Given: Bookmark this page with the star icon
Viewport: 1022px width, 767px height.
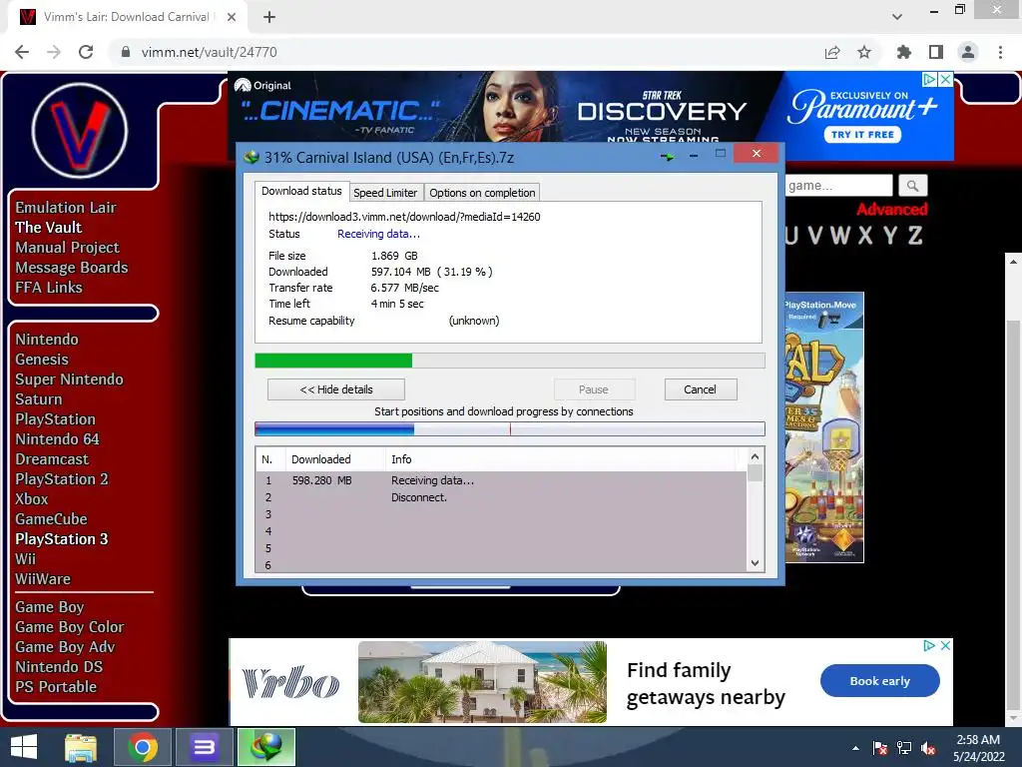Looking at the screenshot, I should [864, 52].
